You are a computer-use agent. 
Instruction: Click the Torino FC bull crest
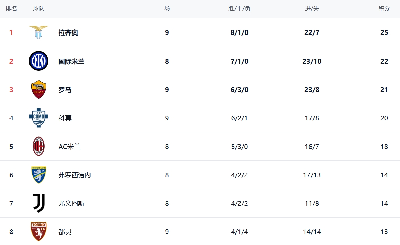coord(39,231)
